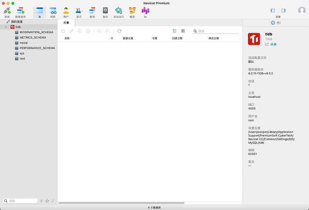
Task: Select INFORMATION_SCHEMA database
Action: click(36, 32)
